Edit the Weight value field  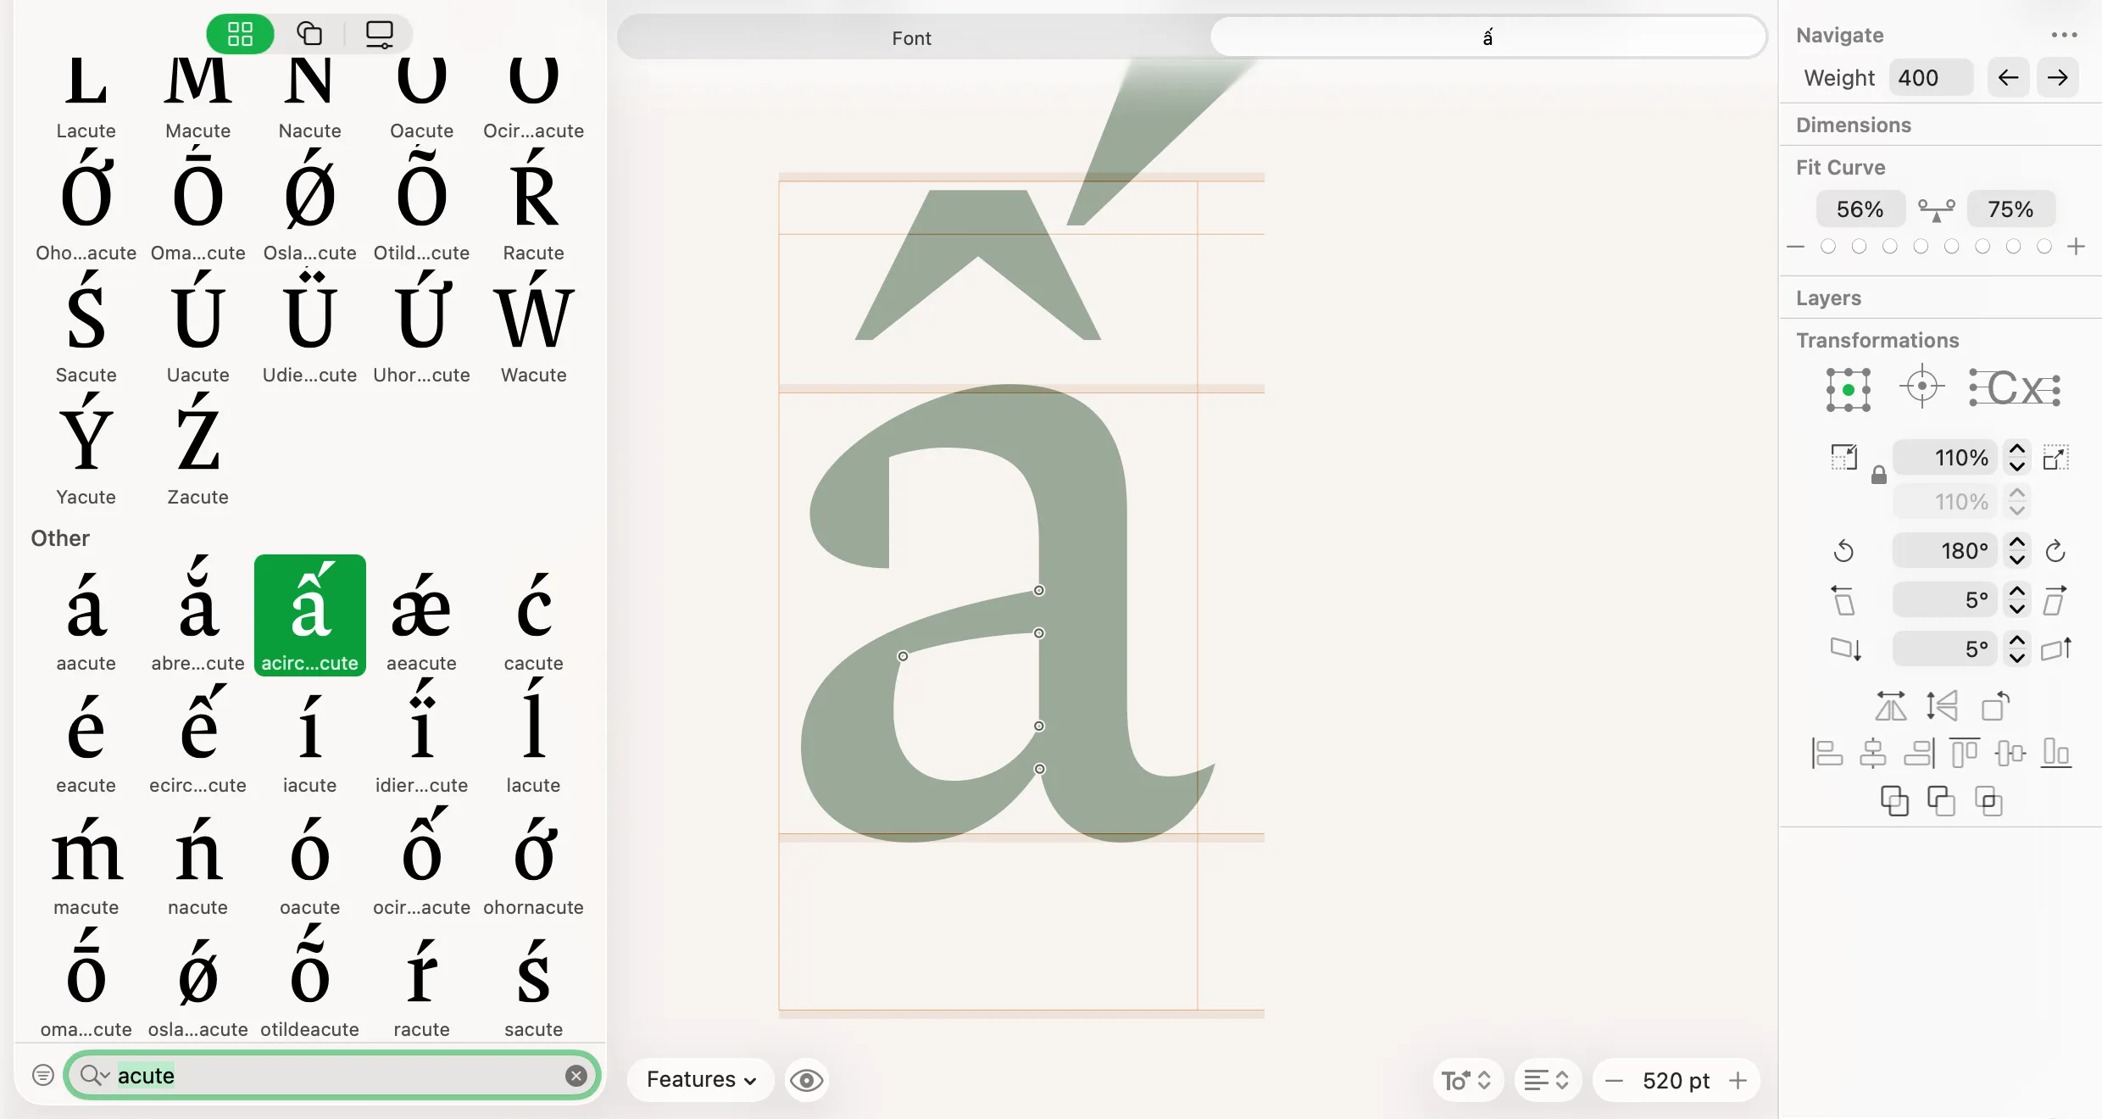(1931, 78)
